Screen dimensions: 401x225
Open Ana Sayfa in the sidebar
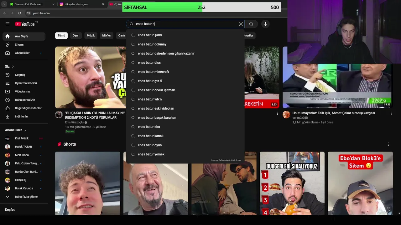click(24, 36)
